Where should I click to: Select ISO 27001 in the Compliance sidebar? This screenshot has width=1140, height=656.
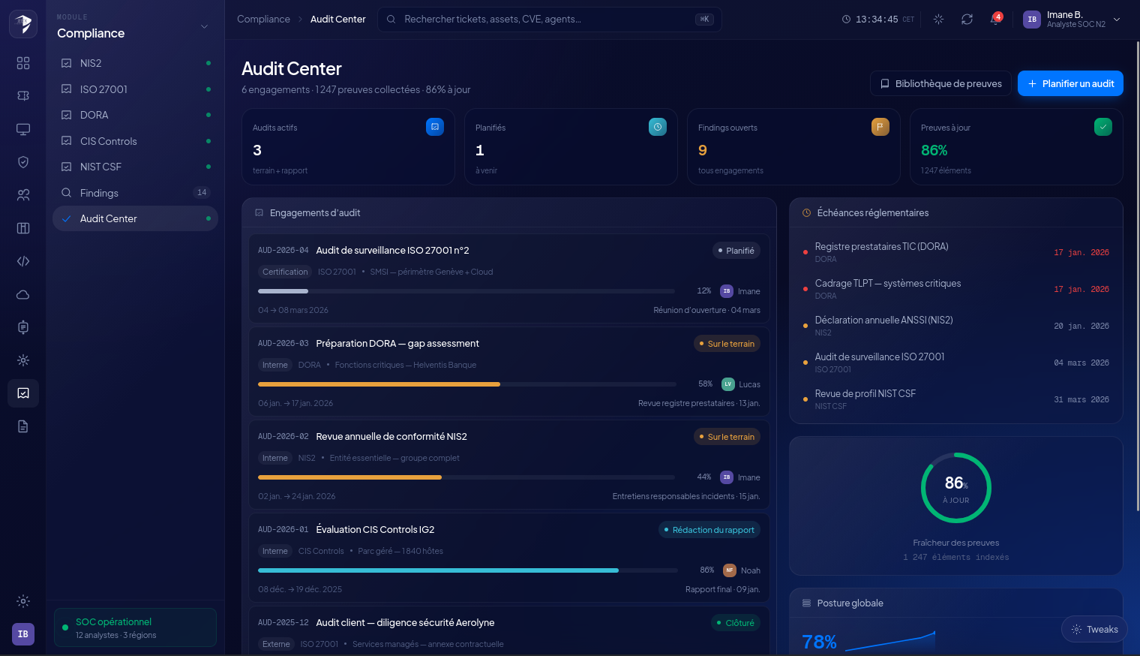coord(135,89)
